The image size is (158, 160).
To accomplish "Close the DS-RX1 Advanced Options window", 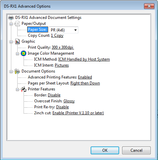I will click(x=149, y=6).
